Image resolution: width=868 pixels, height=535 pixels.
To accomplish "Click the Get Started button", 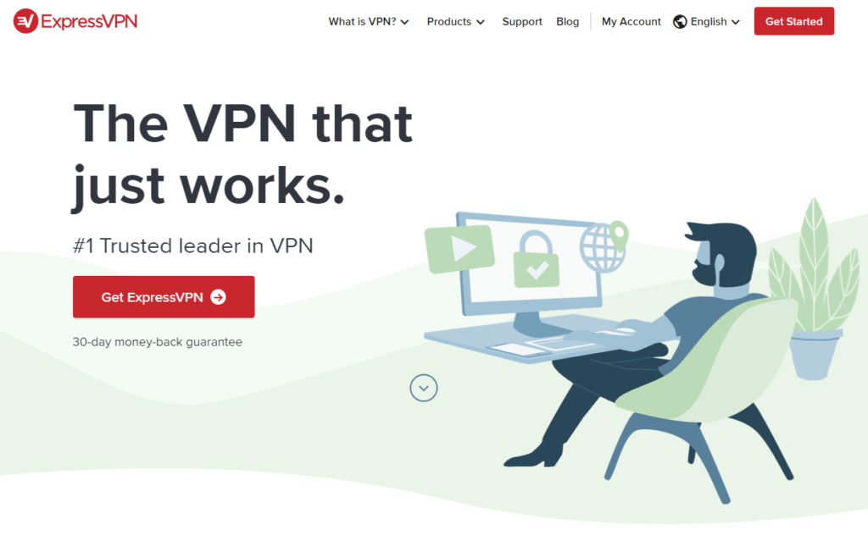I will click(x=793, y=21).
